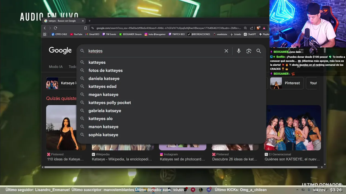This screenshot has width=346, height=194.
Task: Open the veadotube bookmark
Action: click(x=220, y=34)
